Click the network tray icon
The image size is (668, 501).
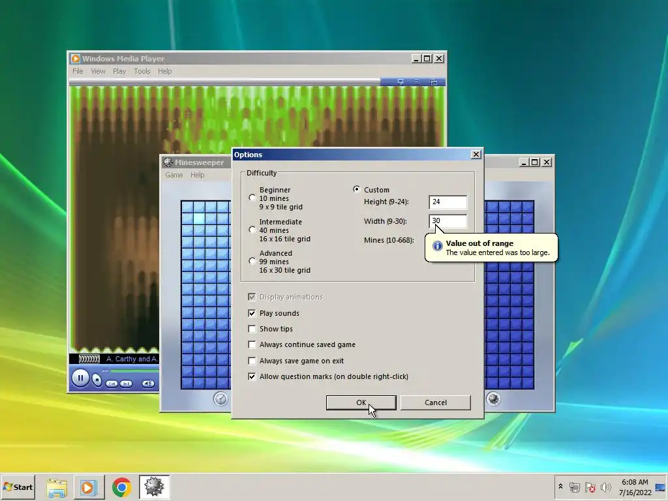(x=574, y=487)
